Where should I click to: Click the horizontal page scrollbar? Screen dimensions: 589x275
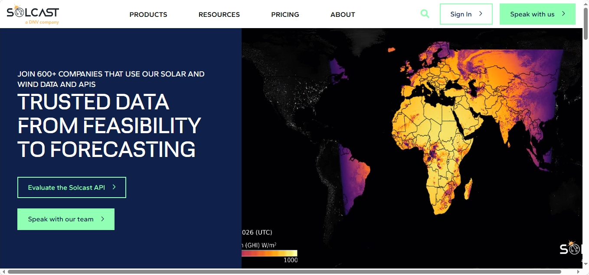point(285,272)
